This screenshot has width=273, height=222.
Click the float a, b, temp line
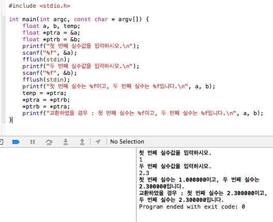pyautogui.click(x=51, y=26)
